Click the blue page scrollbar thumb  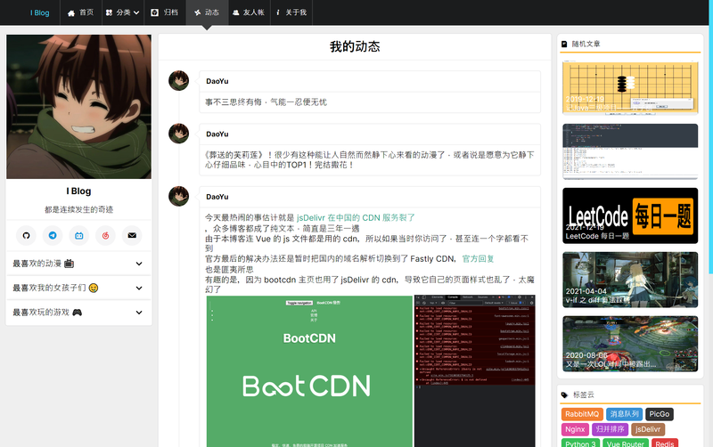[710, 136]
